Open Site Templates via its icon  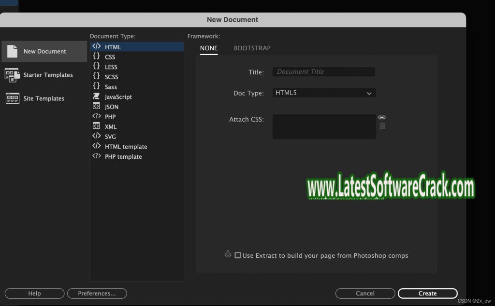[x=12, y=98]
